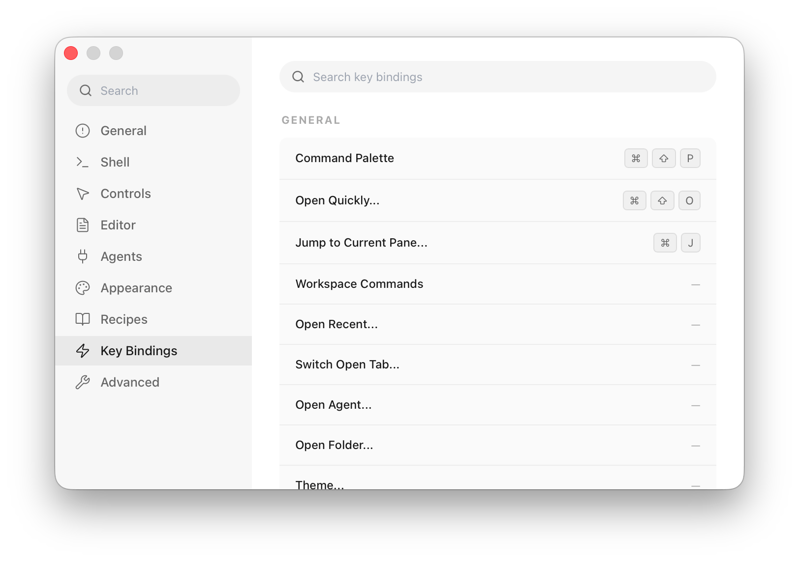This screenshot has width=799, height=562.
Task: Select the Key Bindings section
Action: [x=154, y=351]
